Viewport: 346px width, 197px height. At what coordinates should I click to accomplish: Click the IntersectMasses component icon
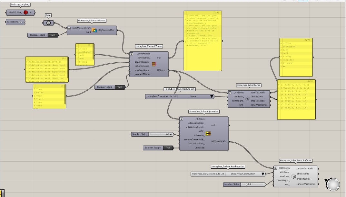(x=94, y=30)
